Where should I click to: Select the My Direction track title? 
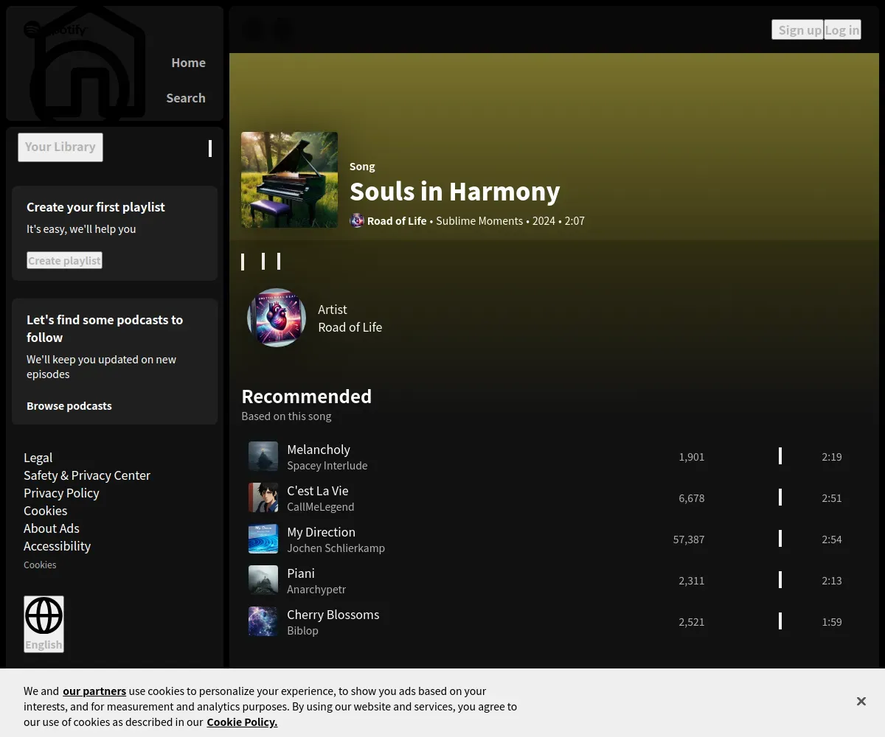pos(322,532)
